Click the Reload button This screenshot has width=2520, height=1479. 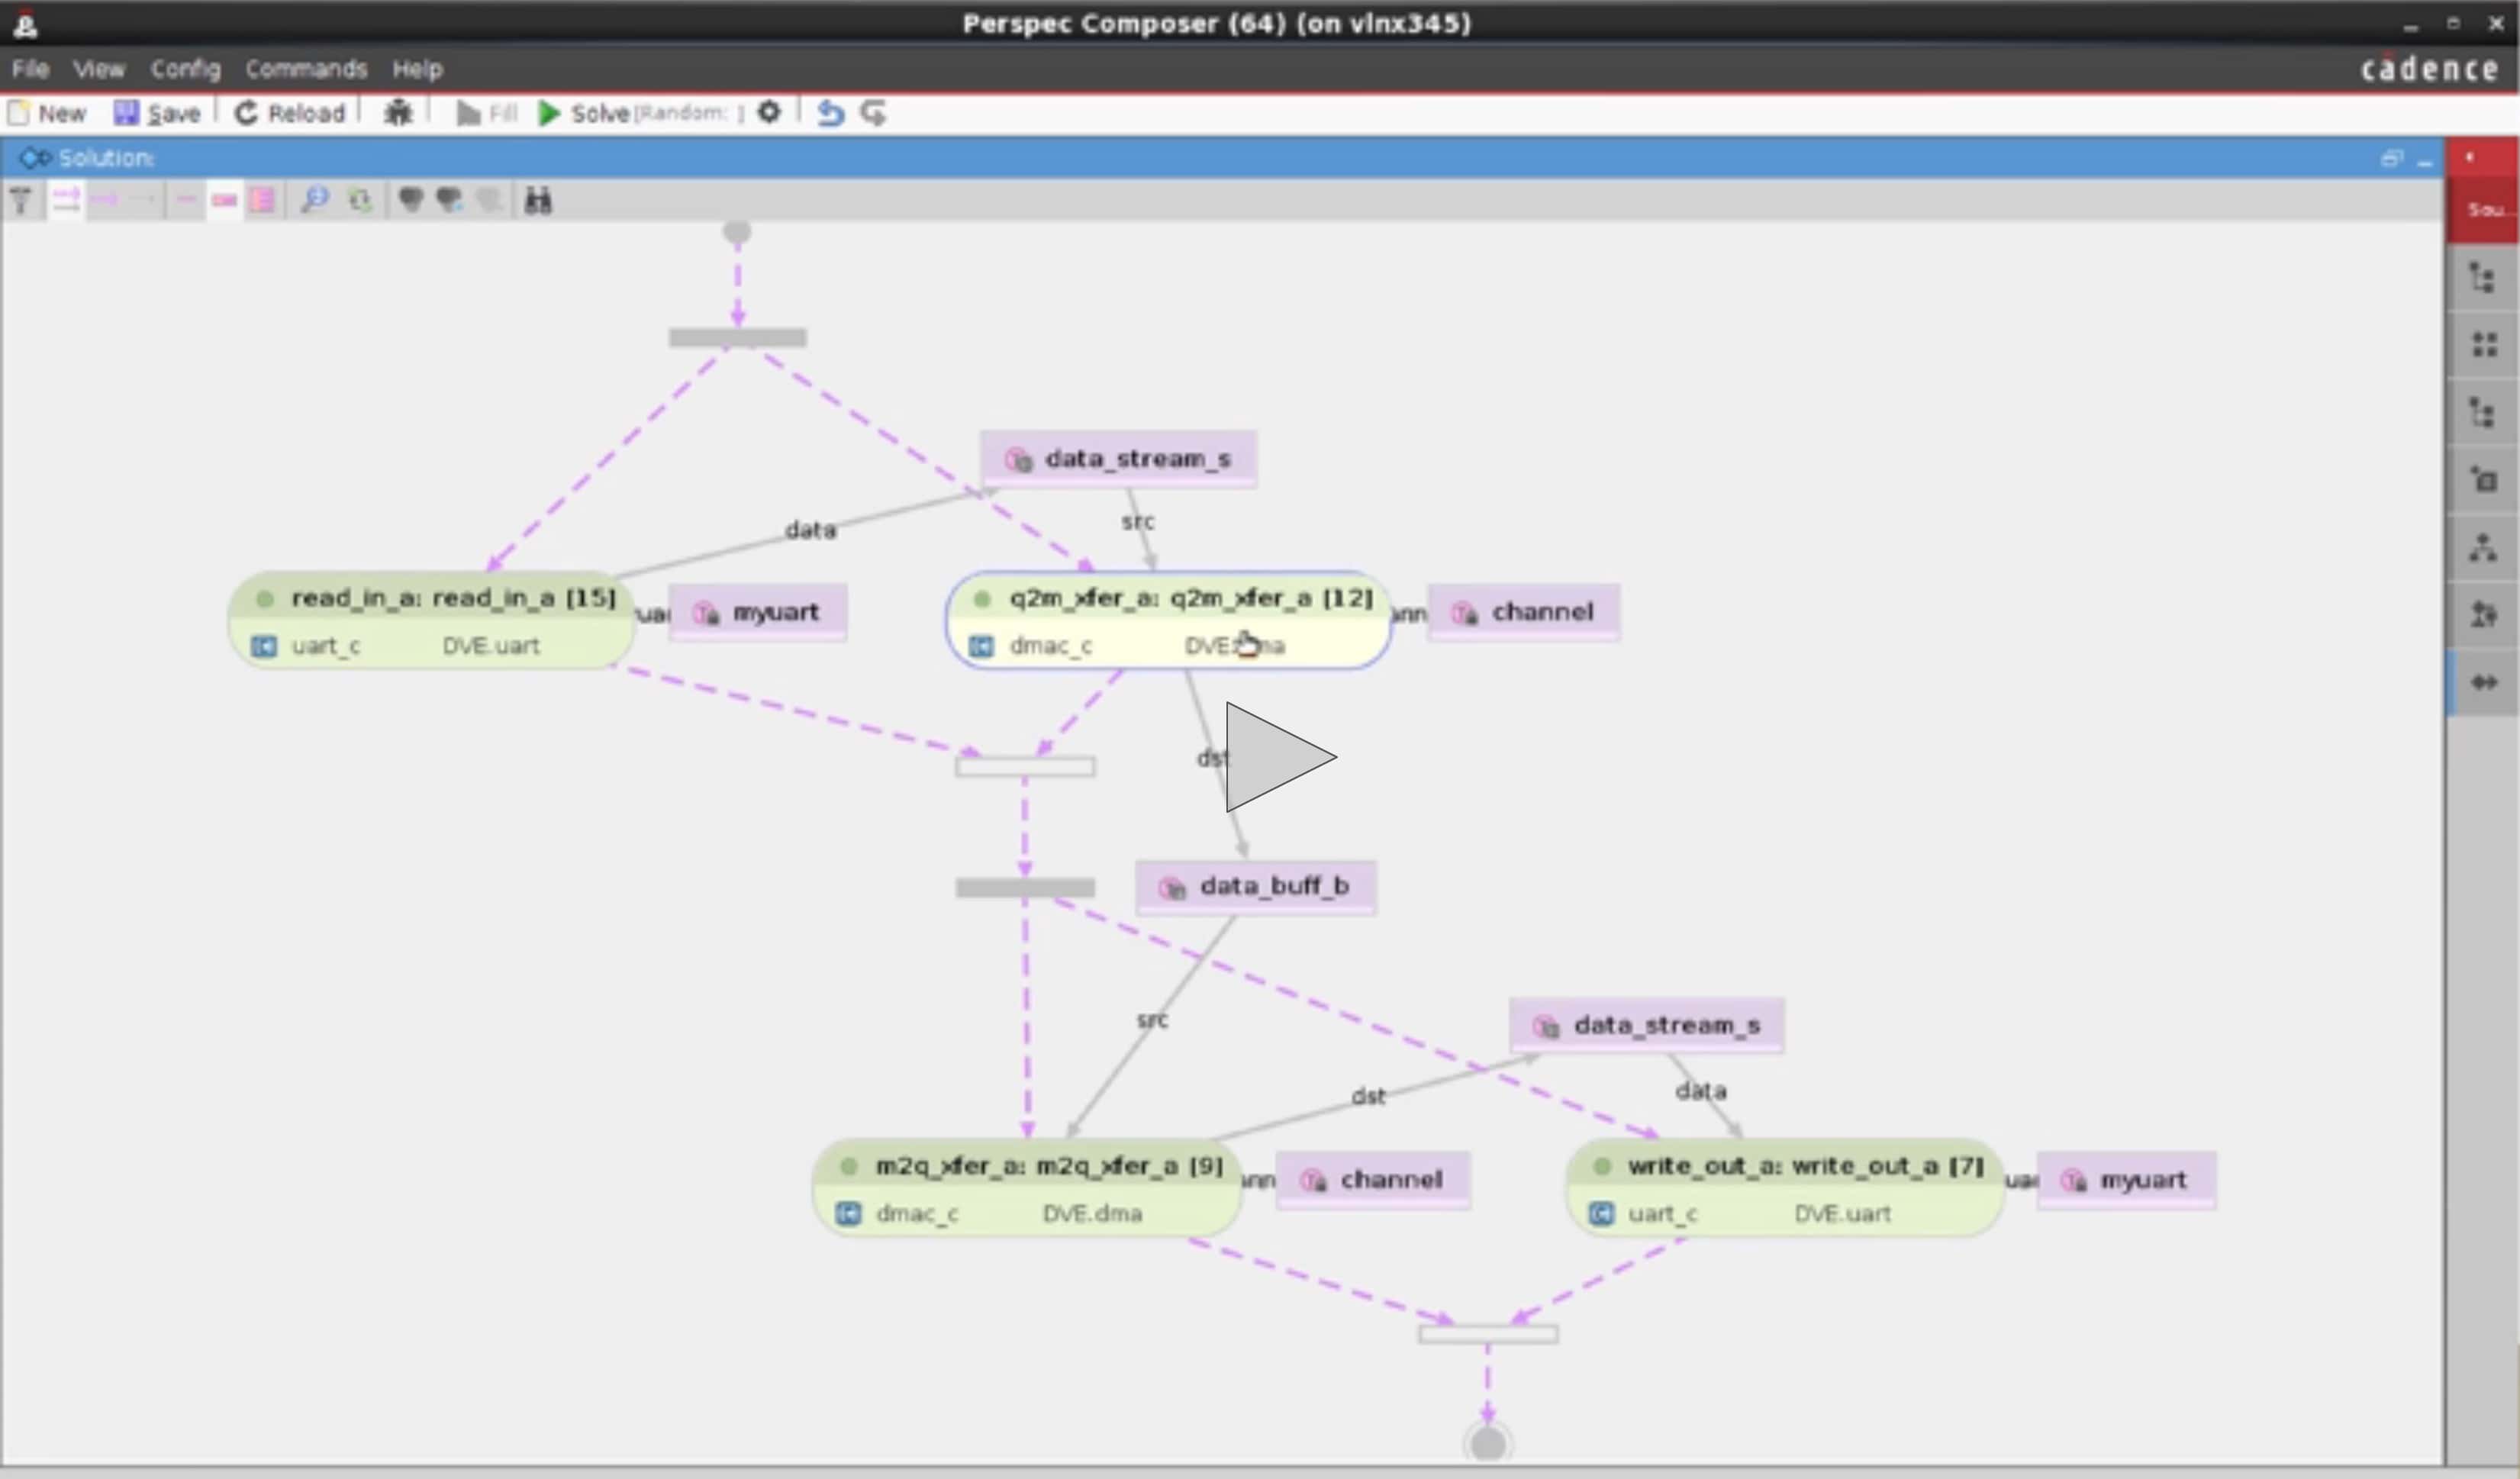click(290, 113)
